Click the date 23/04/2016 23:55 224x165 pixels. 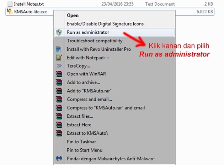click(117, 4)
